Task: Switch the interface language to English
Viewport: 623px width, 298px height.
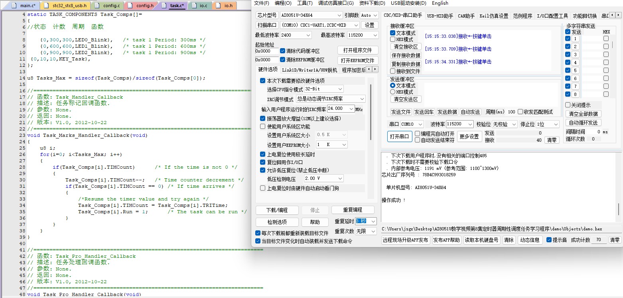Action: (x=440, y=3)
